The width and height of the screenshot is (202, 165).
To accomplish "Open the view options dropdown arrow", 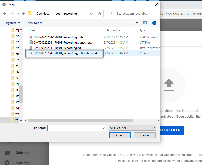I will (137, 23).
